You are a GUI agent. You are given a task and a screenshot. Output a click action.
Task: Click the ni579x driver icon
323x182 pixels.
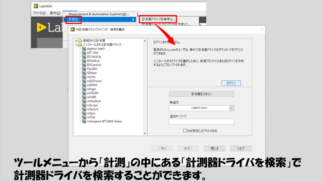pyautogui.click(x=84, y=77)
